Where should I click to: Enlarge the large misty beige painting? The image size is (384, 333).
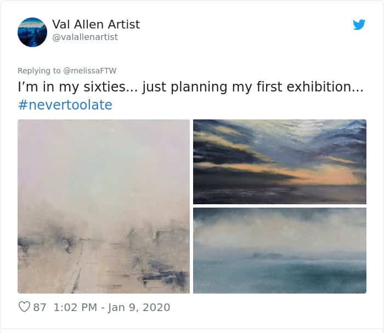104,206
